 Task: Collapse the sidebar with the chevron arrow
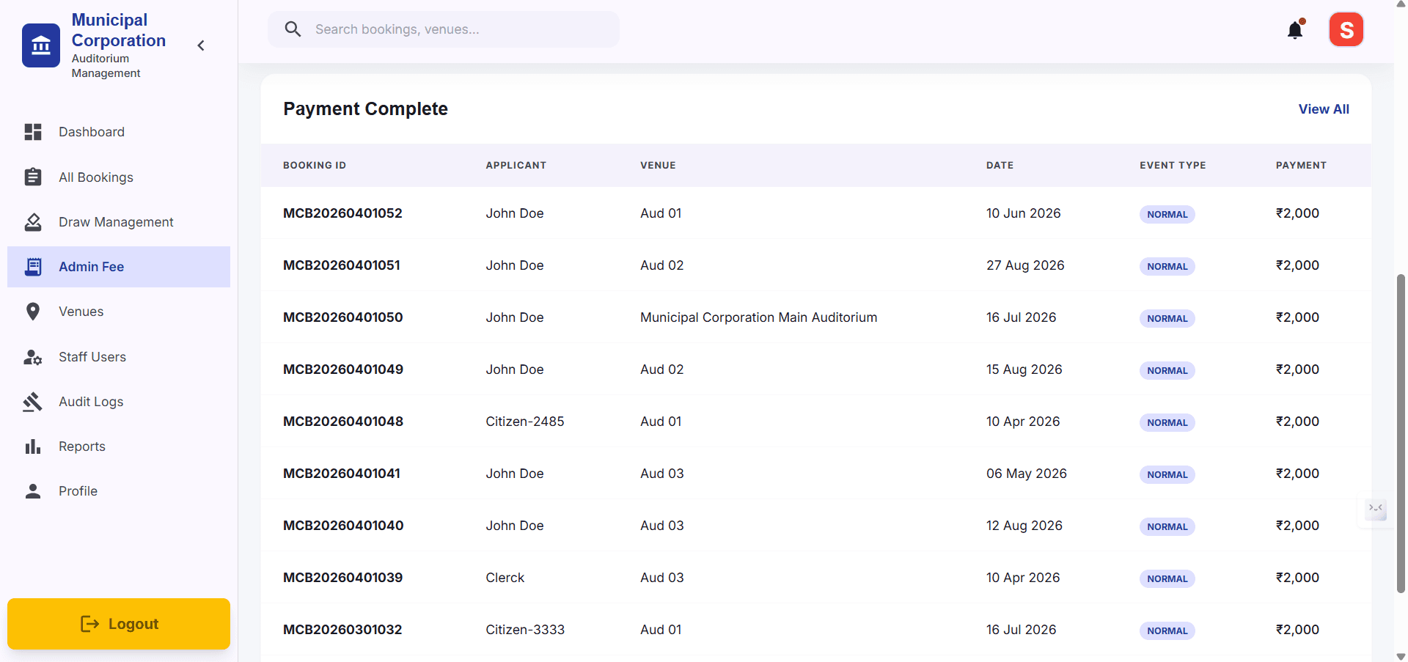[x=201, y=45]
